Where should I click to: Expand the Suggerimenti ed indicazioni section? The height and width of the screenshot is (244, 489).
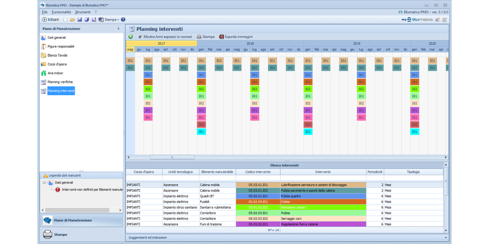pos(446,237)
